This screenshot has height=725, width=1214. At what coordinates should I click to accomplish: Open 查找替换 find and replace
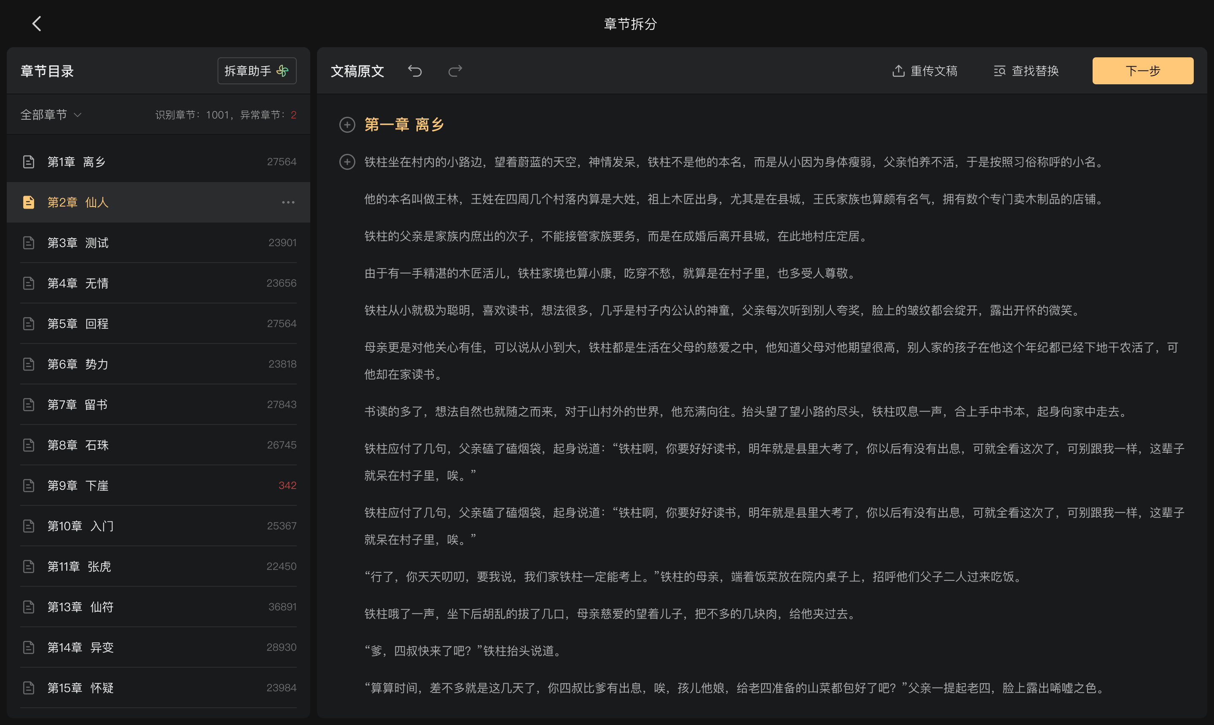click(1026, 71)
